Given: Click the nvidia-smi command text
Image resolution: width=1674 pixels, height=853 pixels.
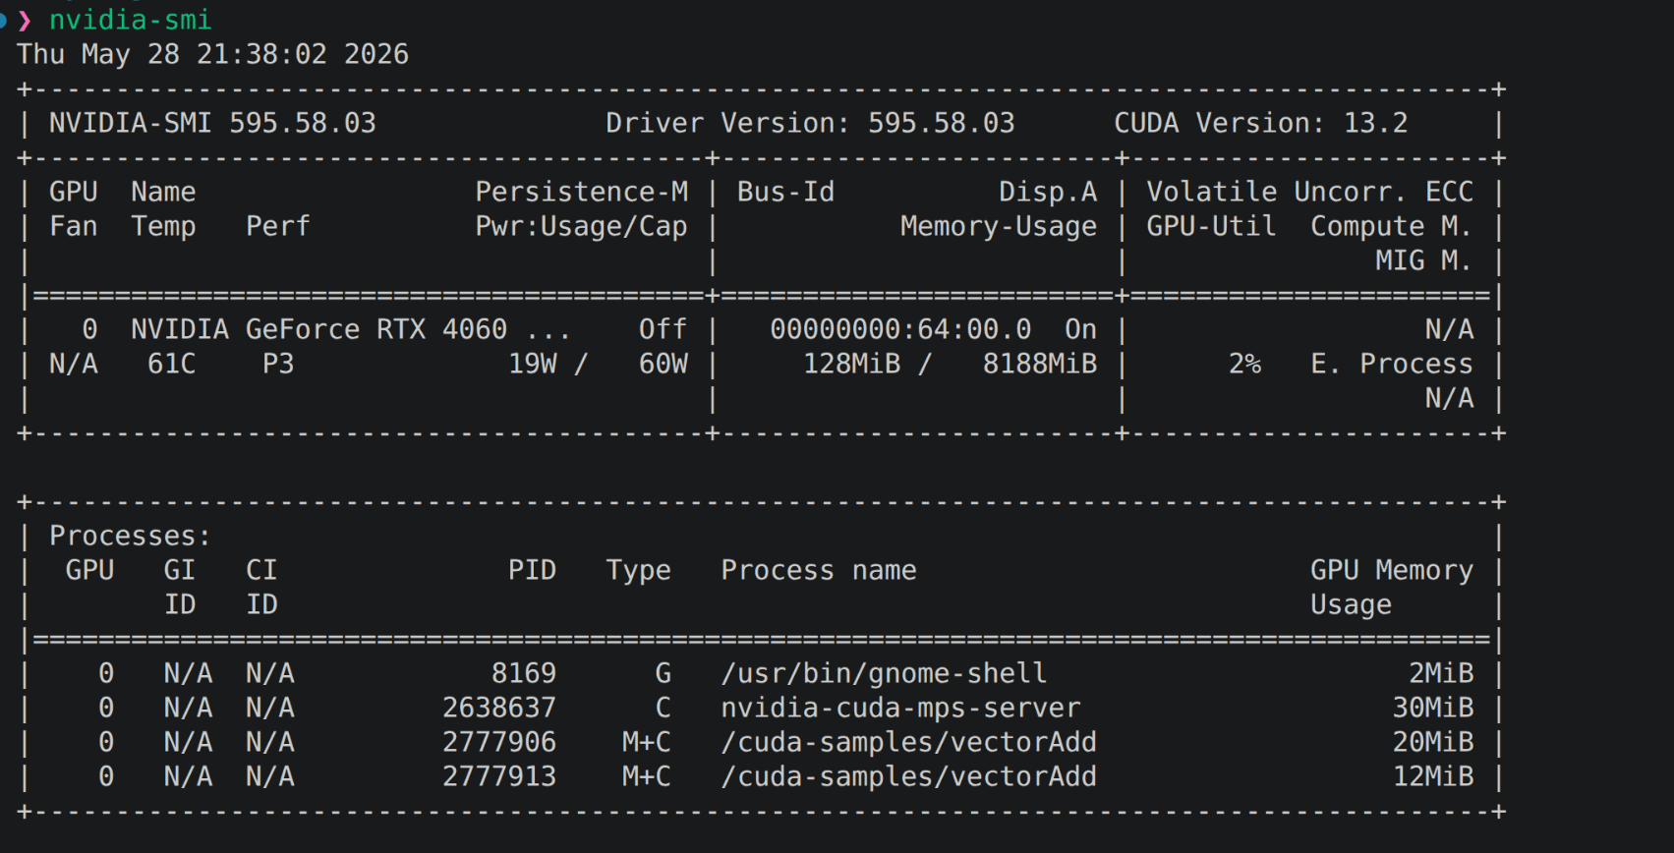Looking at the screenshot, I should [x=130, y=20].
